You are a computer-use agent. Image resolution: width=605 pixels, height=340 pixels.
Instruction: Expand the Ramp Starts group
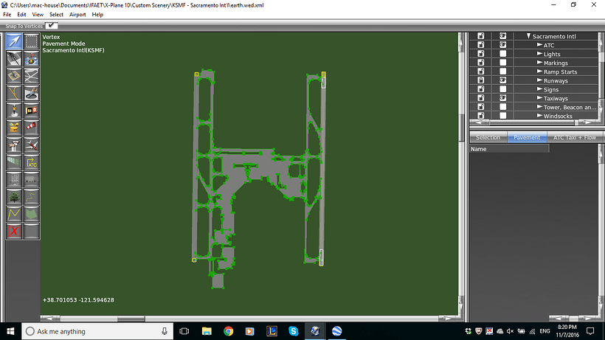click(540, 72)
